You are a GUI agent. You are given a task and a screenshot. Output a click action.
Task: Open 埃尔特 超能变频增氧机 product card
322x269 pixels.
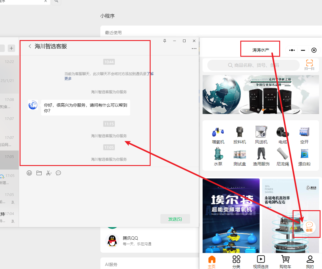(x=231, y=216)
